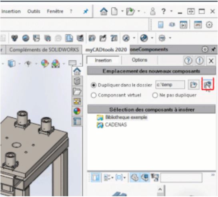Expand dropdown next to circled X icon

[134, 38]
